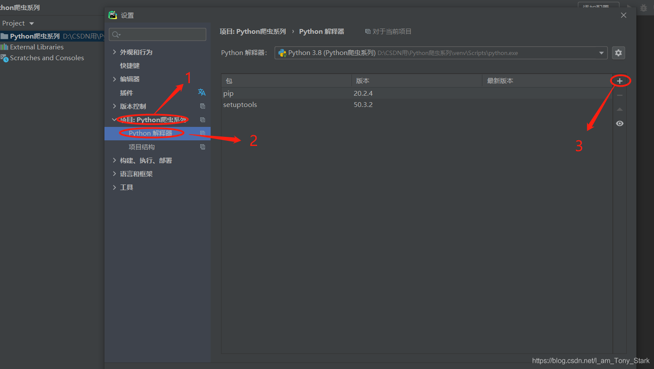The image size is (654, 369).
Task: Toggle the eye icon to show early releases
Action: click(619, 123)
